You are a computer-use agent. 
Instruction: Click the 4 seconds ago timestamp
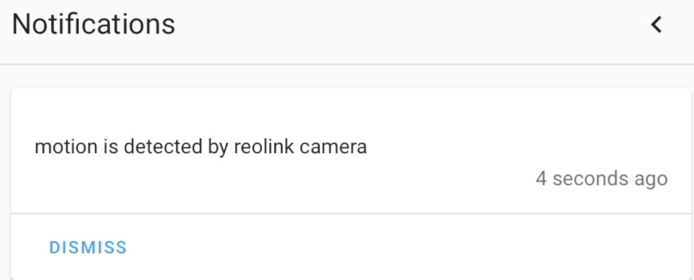(x=602, y=179)
